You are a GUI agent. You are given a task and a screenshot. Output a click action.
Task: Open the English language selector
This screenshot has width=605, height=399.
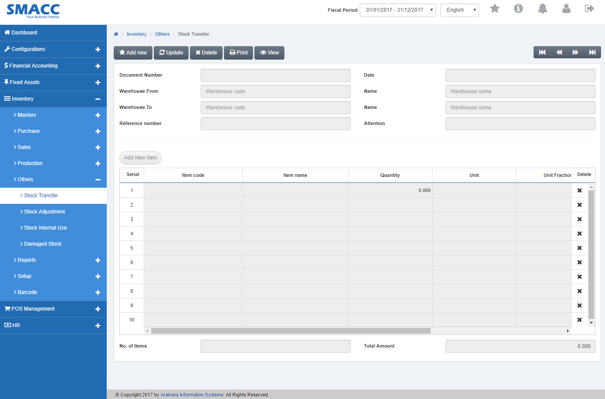click(x=460, y=10)
